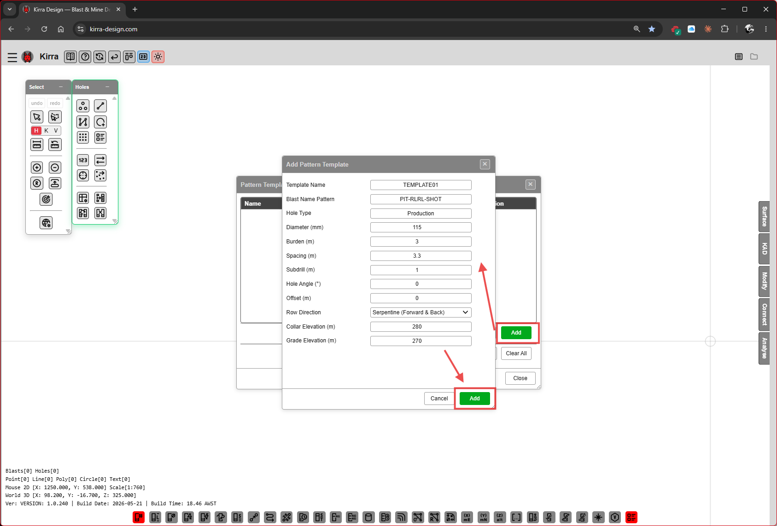Click the upload arrow icon in Select panel
This screenshot has height=526, width=777.
click(55, 183)
